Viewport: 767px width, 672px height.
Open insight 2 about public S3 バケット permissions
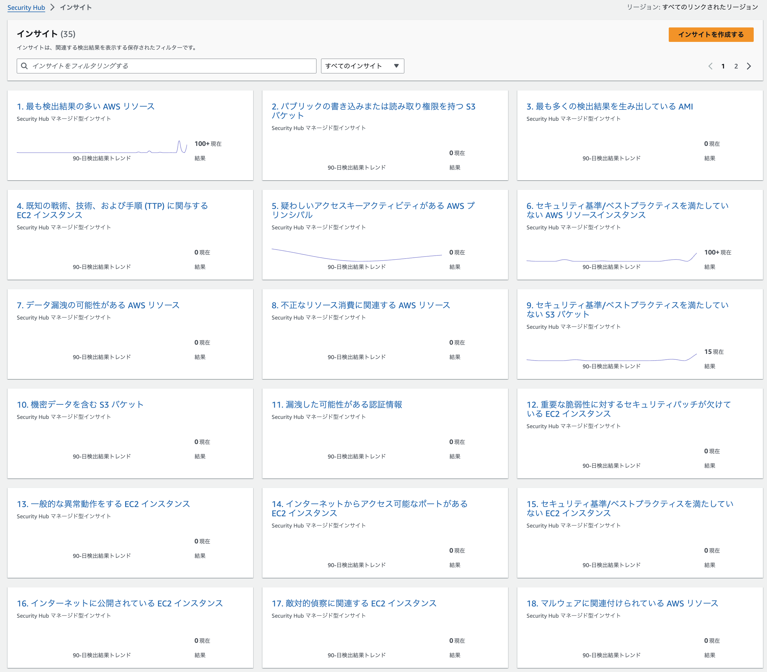[373, 111]
